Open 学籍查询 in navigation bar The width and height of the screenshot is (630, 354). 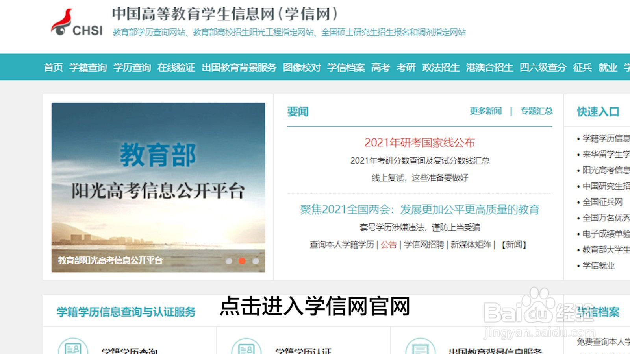coord(88,68)
